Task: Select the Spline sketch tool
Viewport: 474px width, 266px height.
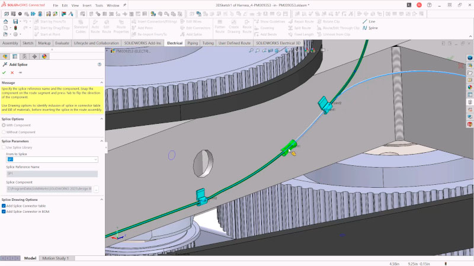Action: tap(373, 28)
